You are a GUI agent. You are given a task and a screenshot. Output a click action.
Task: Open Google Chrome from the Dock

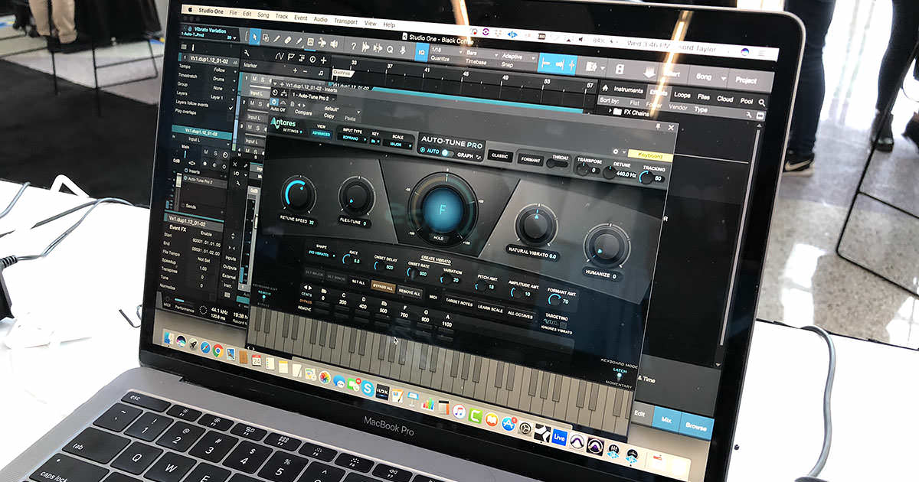coord(219,351)
